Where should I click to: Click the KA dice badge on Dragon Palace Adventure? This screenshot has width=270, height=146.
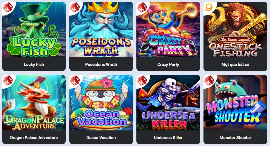[x=8, y=80]
